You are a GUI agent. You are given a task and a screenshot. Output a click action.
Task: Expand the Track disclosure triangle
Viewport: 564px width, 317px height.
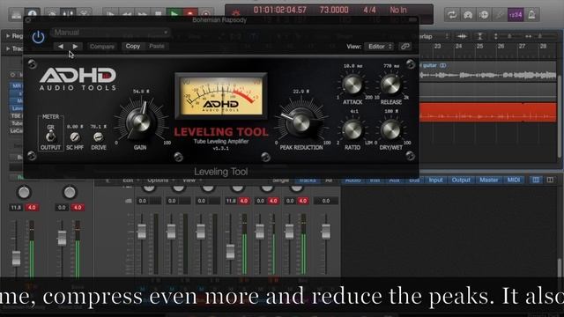click(8, 48)
